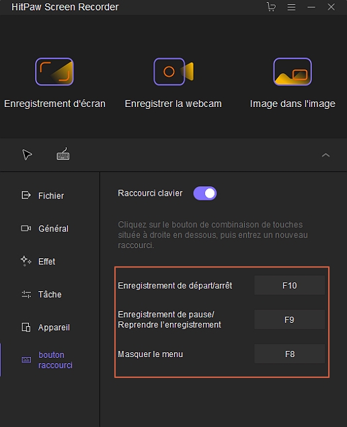This screenshot has height=427, width=347.
Task: Click the Masquer le menu label
Action: click(x=151, y=354)
